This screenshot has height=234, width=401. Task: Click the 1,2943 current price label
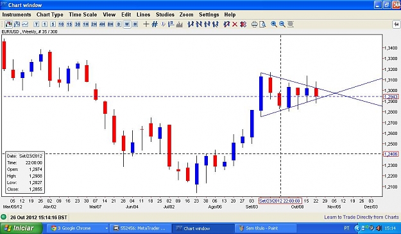tap(391, 97)
